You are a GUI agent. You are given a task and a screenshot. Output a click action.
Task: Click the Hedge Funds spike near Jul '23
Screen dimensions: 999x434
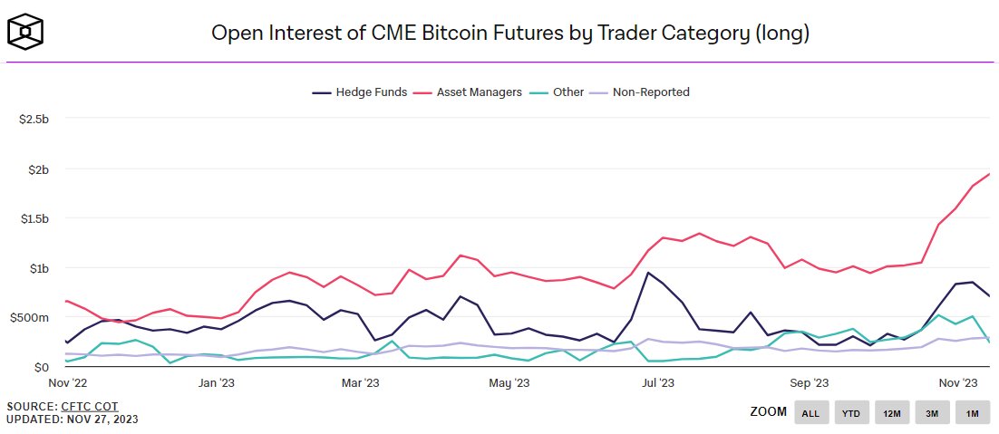coord(647,273)
